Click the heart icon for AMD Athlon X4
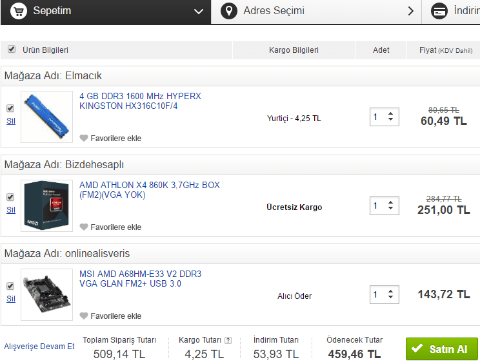 84,227
